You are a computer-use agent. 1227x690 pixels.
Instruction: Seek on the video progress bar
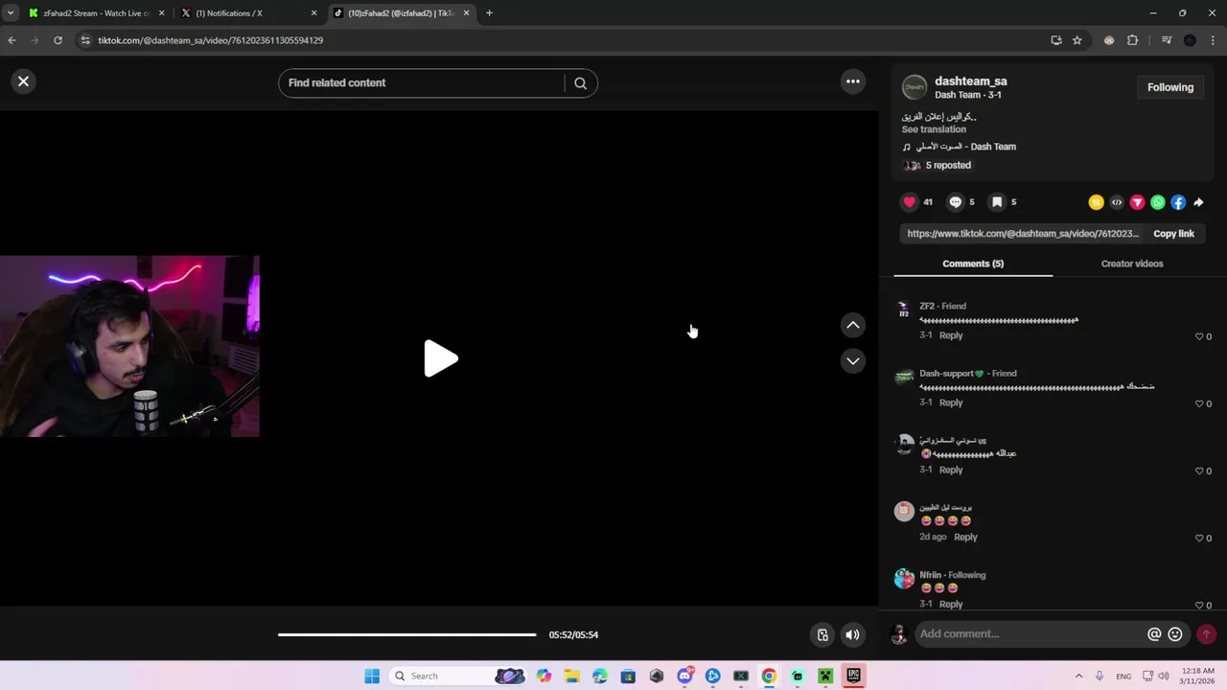coord(407,634)
